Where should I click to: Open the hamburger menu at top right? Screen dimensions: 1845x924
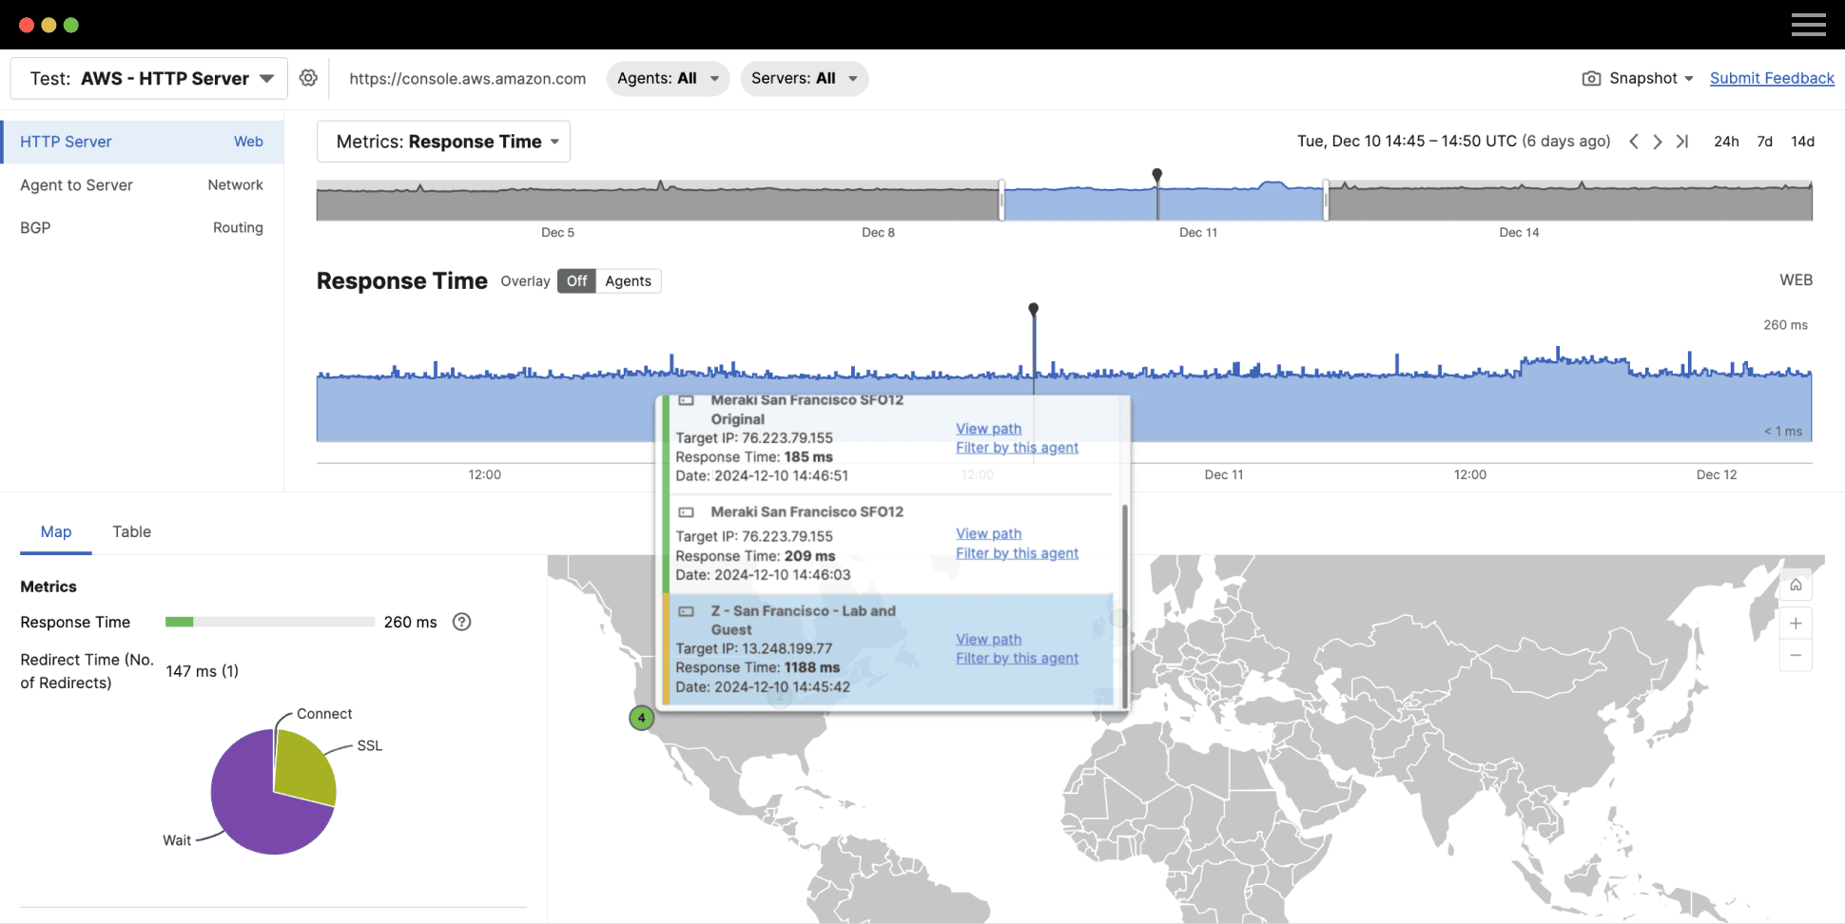[x=1808, y=25]
